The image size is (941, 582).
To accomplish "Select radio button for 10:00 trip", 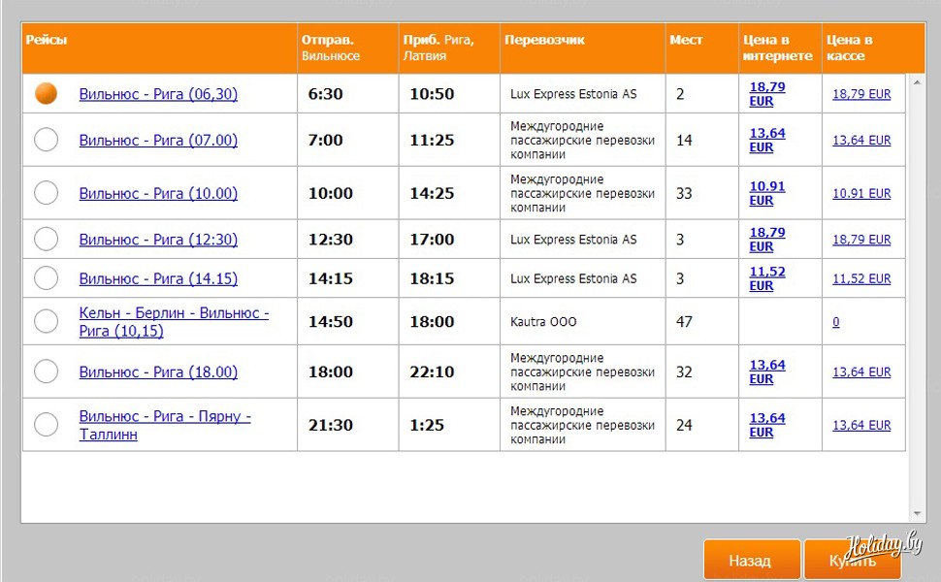I will tap(46, 193).
